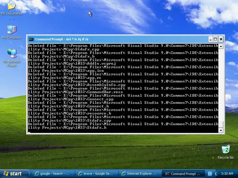
Task: Maximize the Command Prompt window
Action: (215, 39)
